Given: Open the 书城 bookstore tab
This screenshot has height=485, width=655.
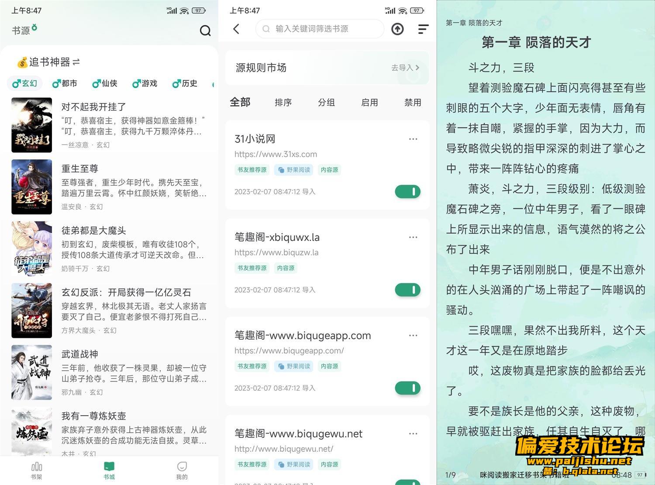Looking at the screenshot, I should point(109,471).
